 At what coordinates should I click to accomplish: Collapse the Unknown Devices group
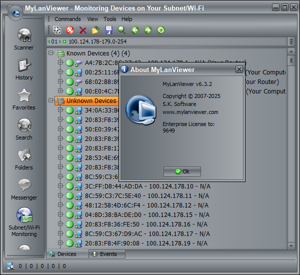(50, 100)
